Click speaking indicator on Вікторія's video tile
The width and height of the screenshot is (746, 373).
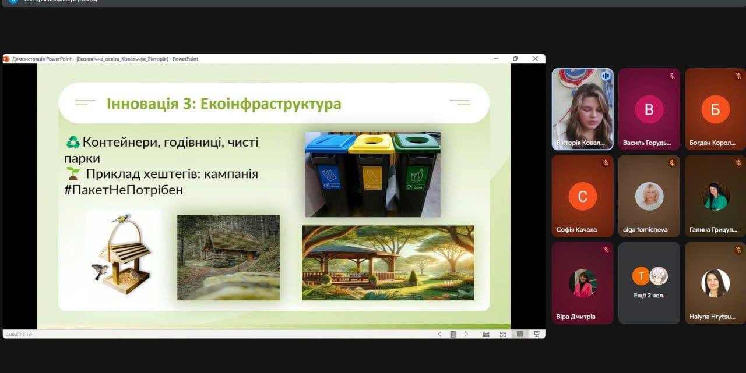[606, 76]
